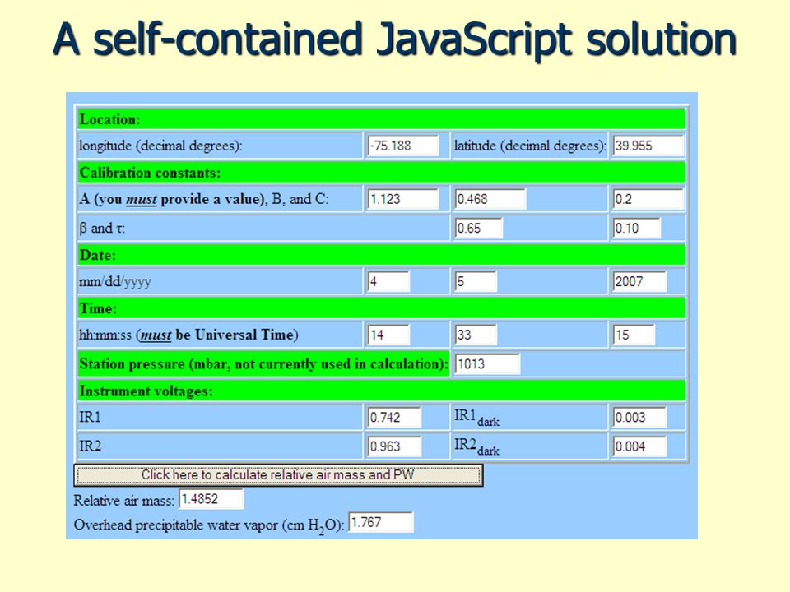Viewport: 790px width, 592px height.
Task: Select the precipitable water vapor output field
Action: click(x=381, y=522)
